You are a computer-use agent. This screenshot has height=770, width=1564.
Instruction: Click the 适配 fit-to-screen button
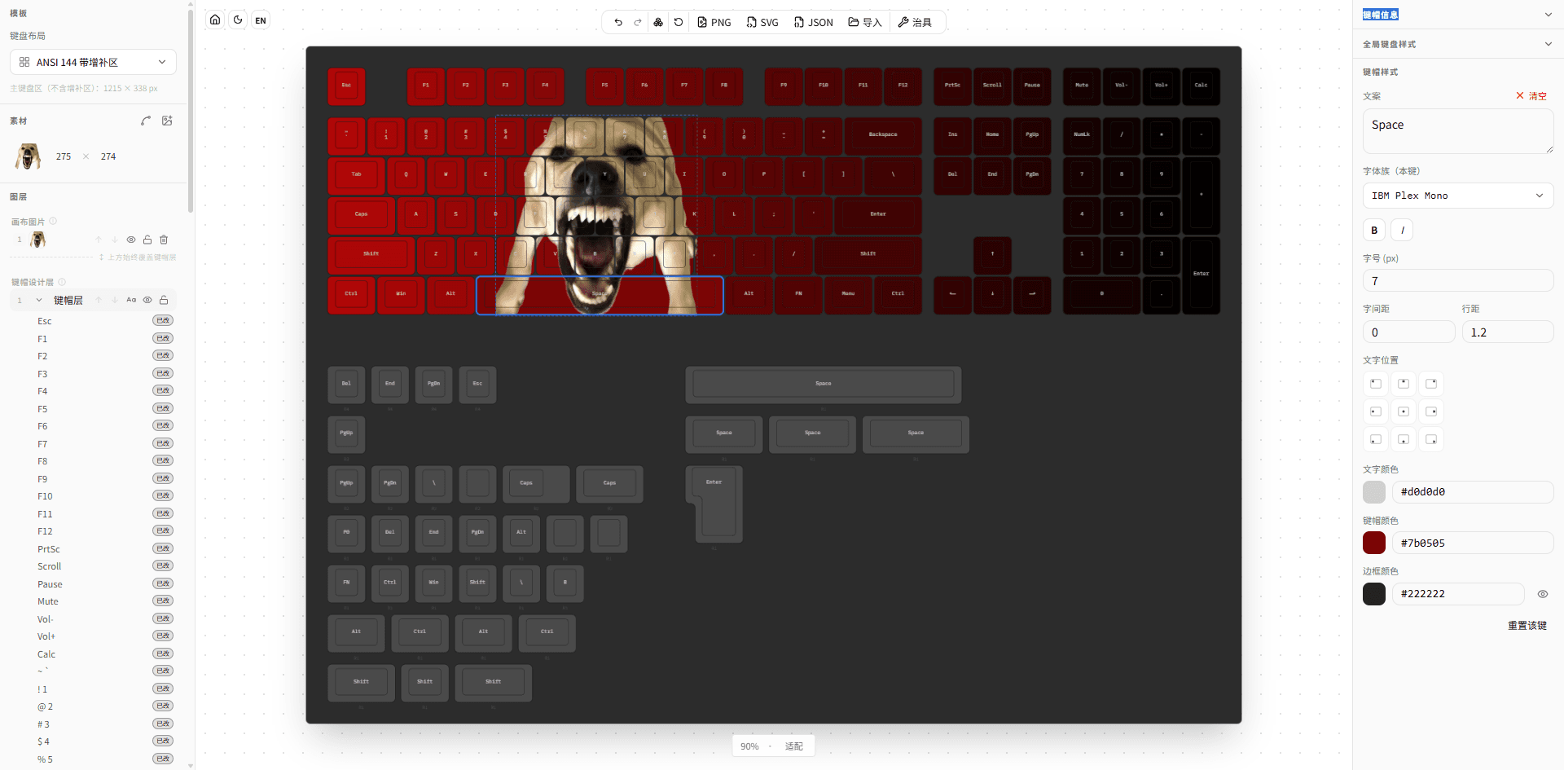coord(794,746)
